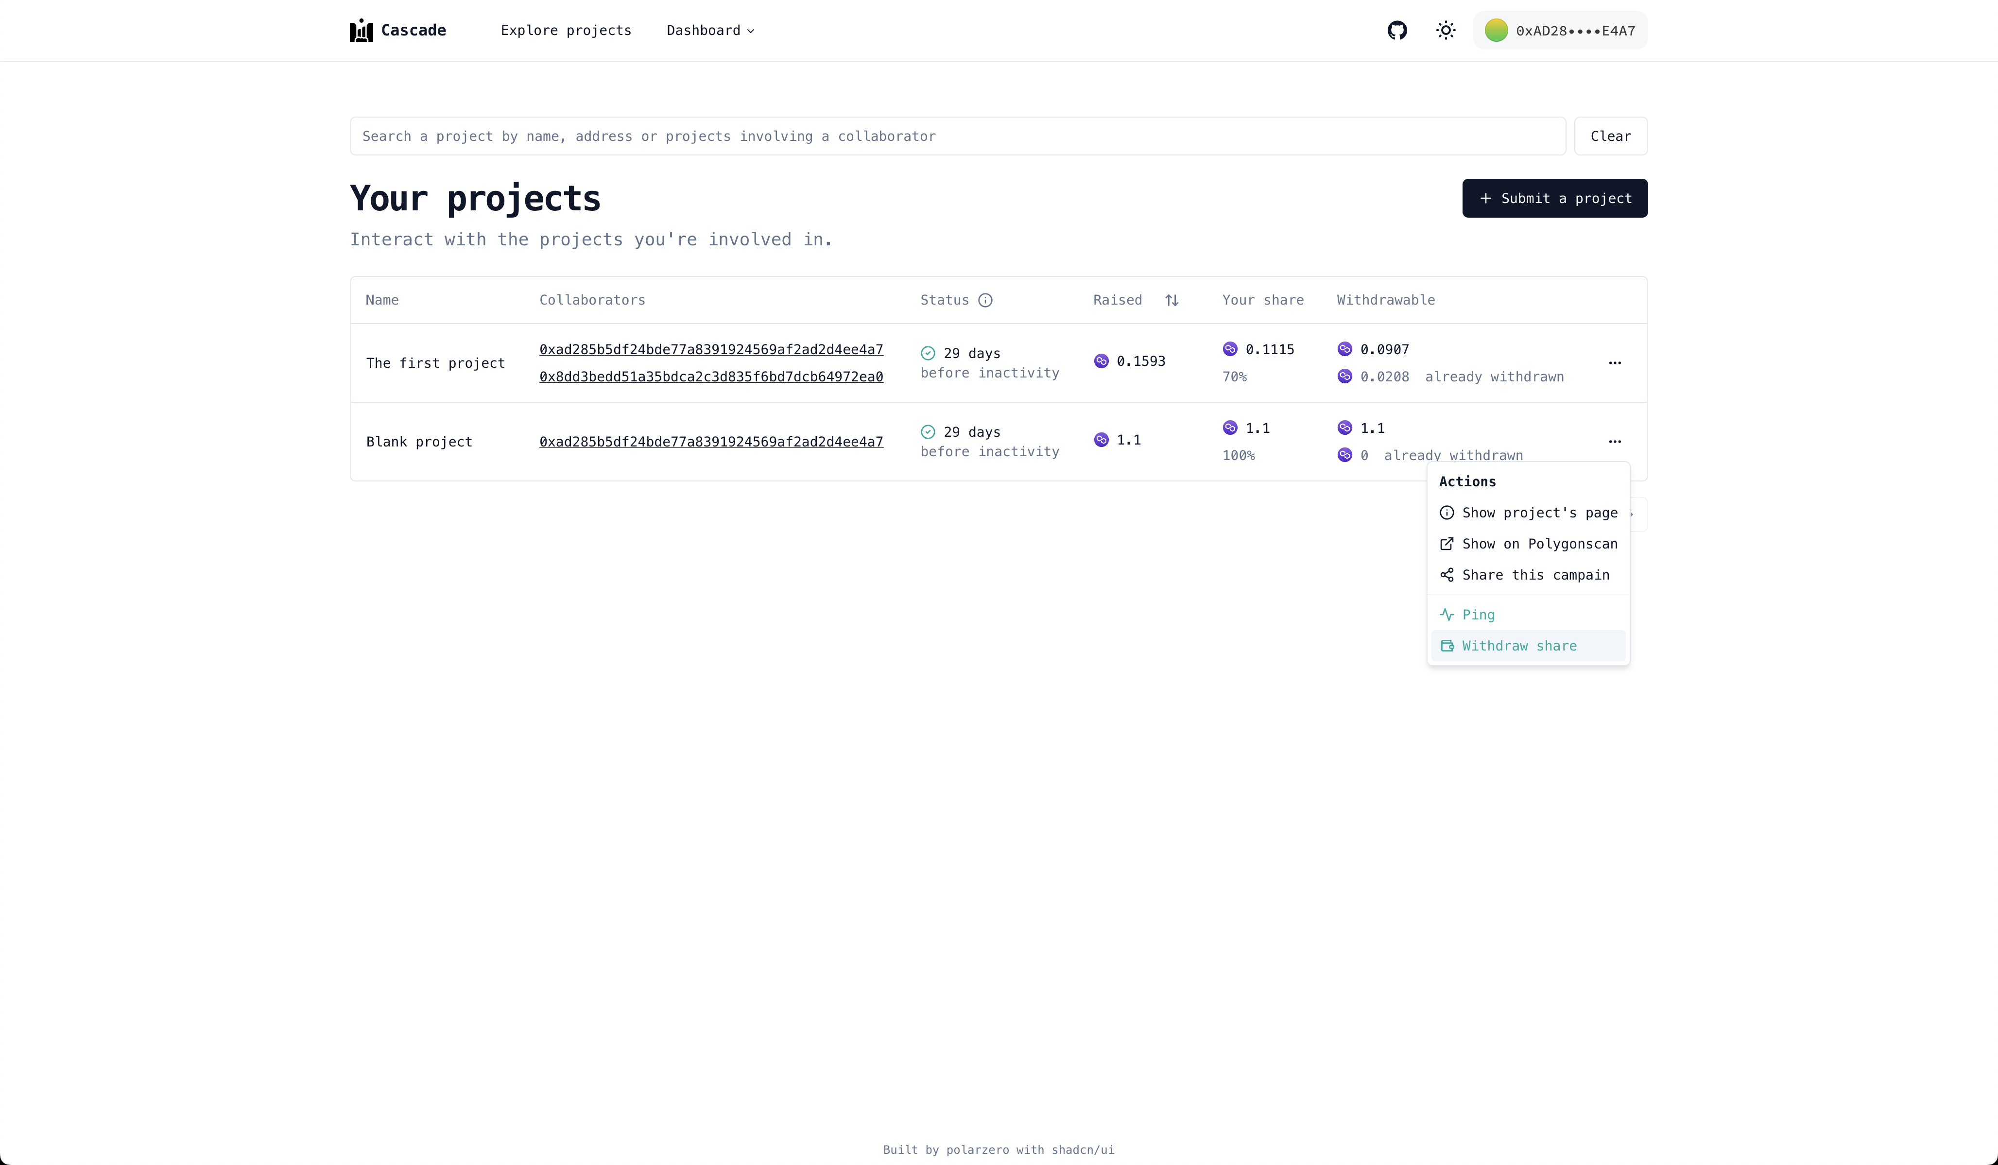Click the Status info circle icon
Viewport: 1998px width, 1165px height.
[985, 300]
